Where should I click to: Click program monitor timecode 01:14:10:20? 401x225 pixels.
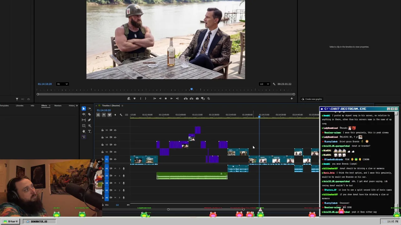tap(45, 84)
